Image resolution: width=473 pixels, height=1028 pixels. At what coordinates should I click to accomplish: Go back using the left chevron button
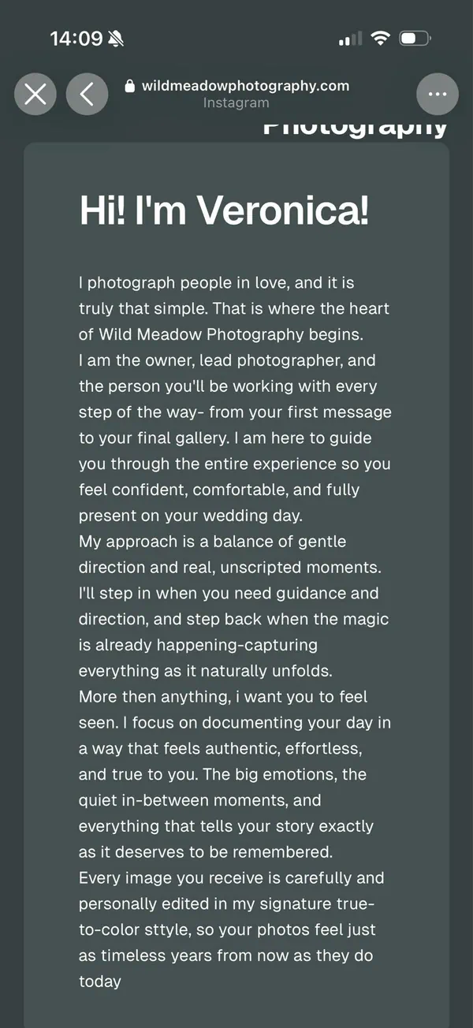click(87, 95)
